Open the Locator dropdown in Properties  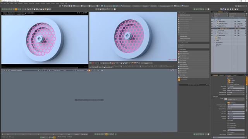click(x=236, y=90)
